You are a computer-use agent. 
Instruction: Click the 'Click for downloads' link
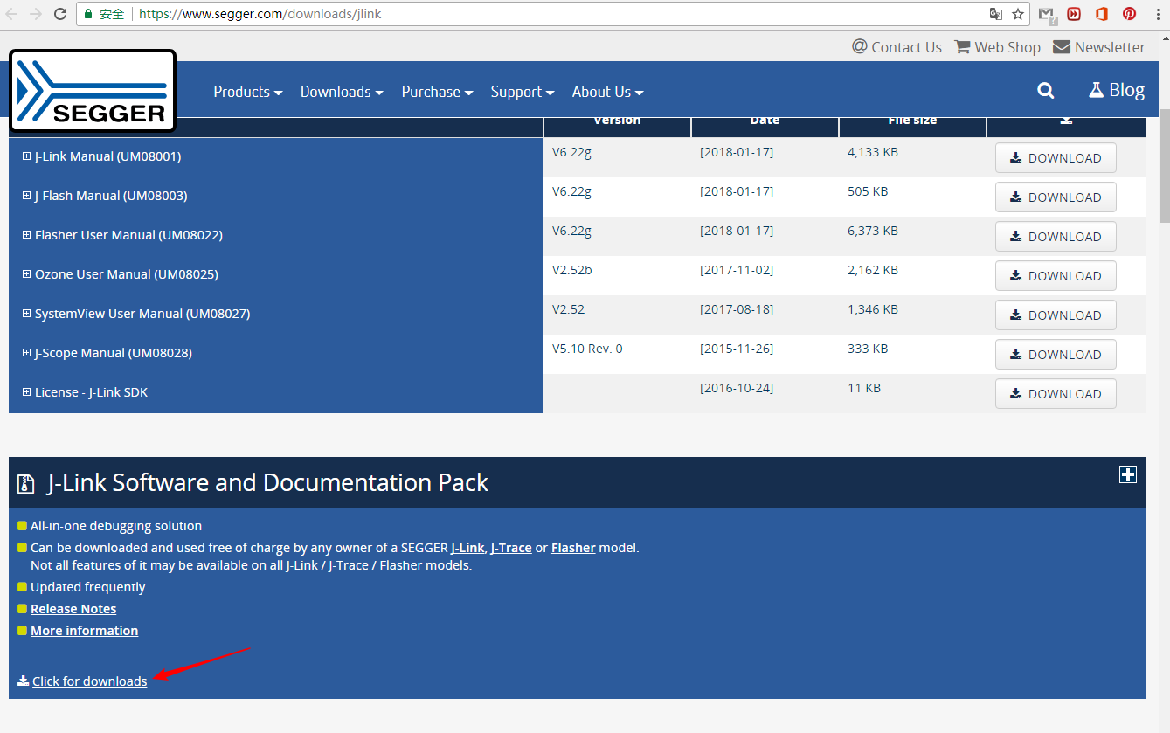(89, 681)
